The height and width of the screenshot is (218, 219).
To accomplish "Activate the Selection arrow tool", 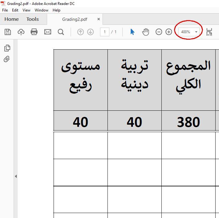I will [133, 32].
